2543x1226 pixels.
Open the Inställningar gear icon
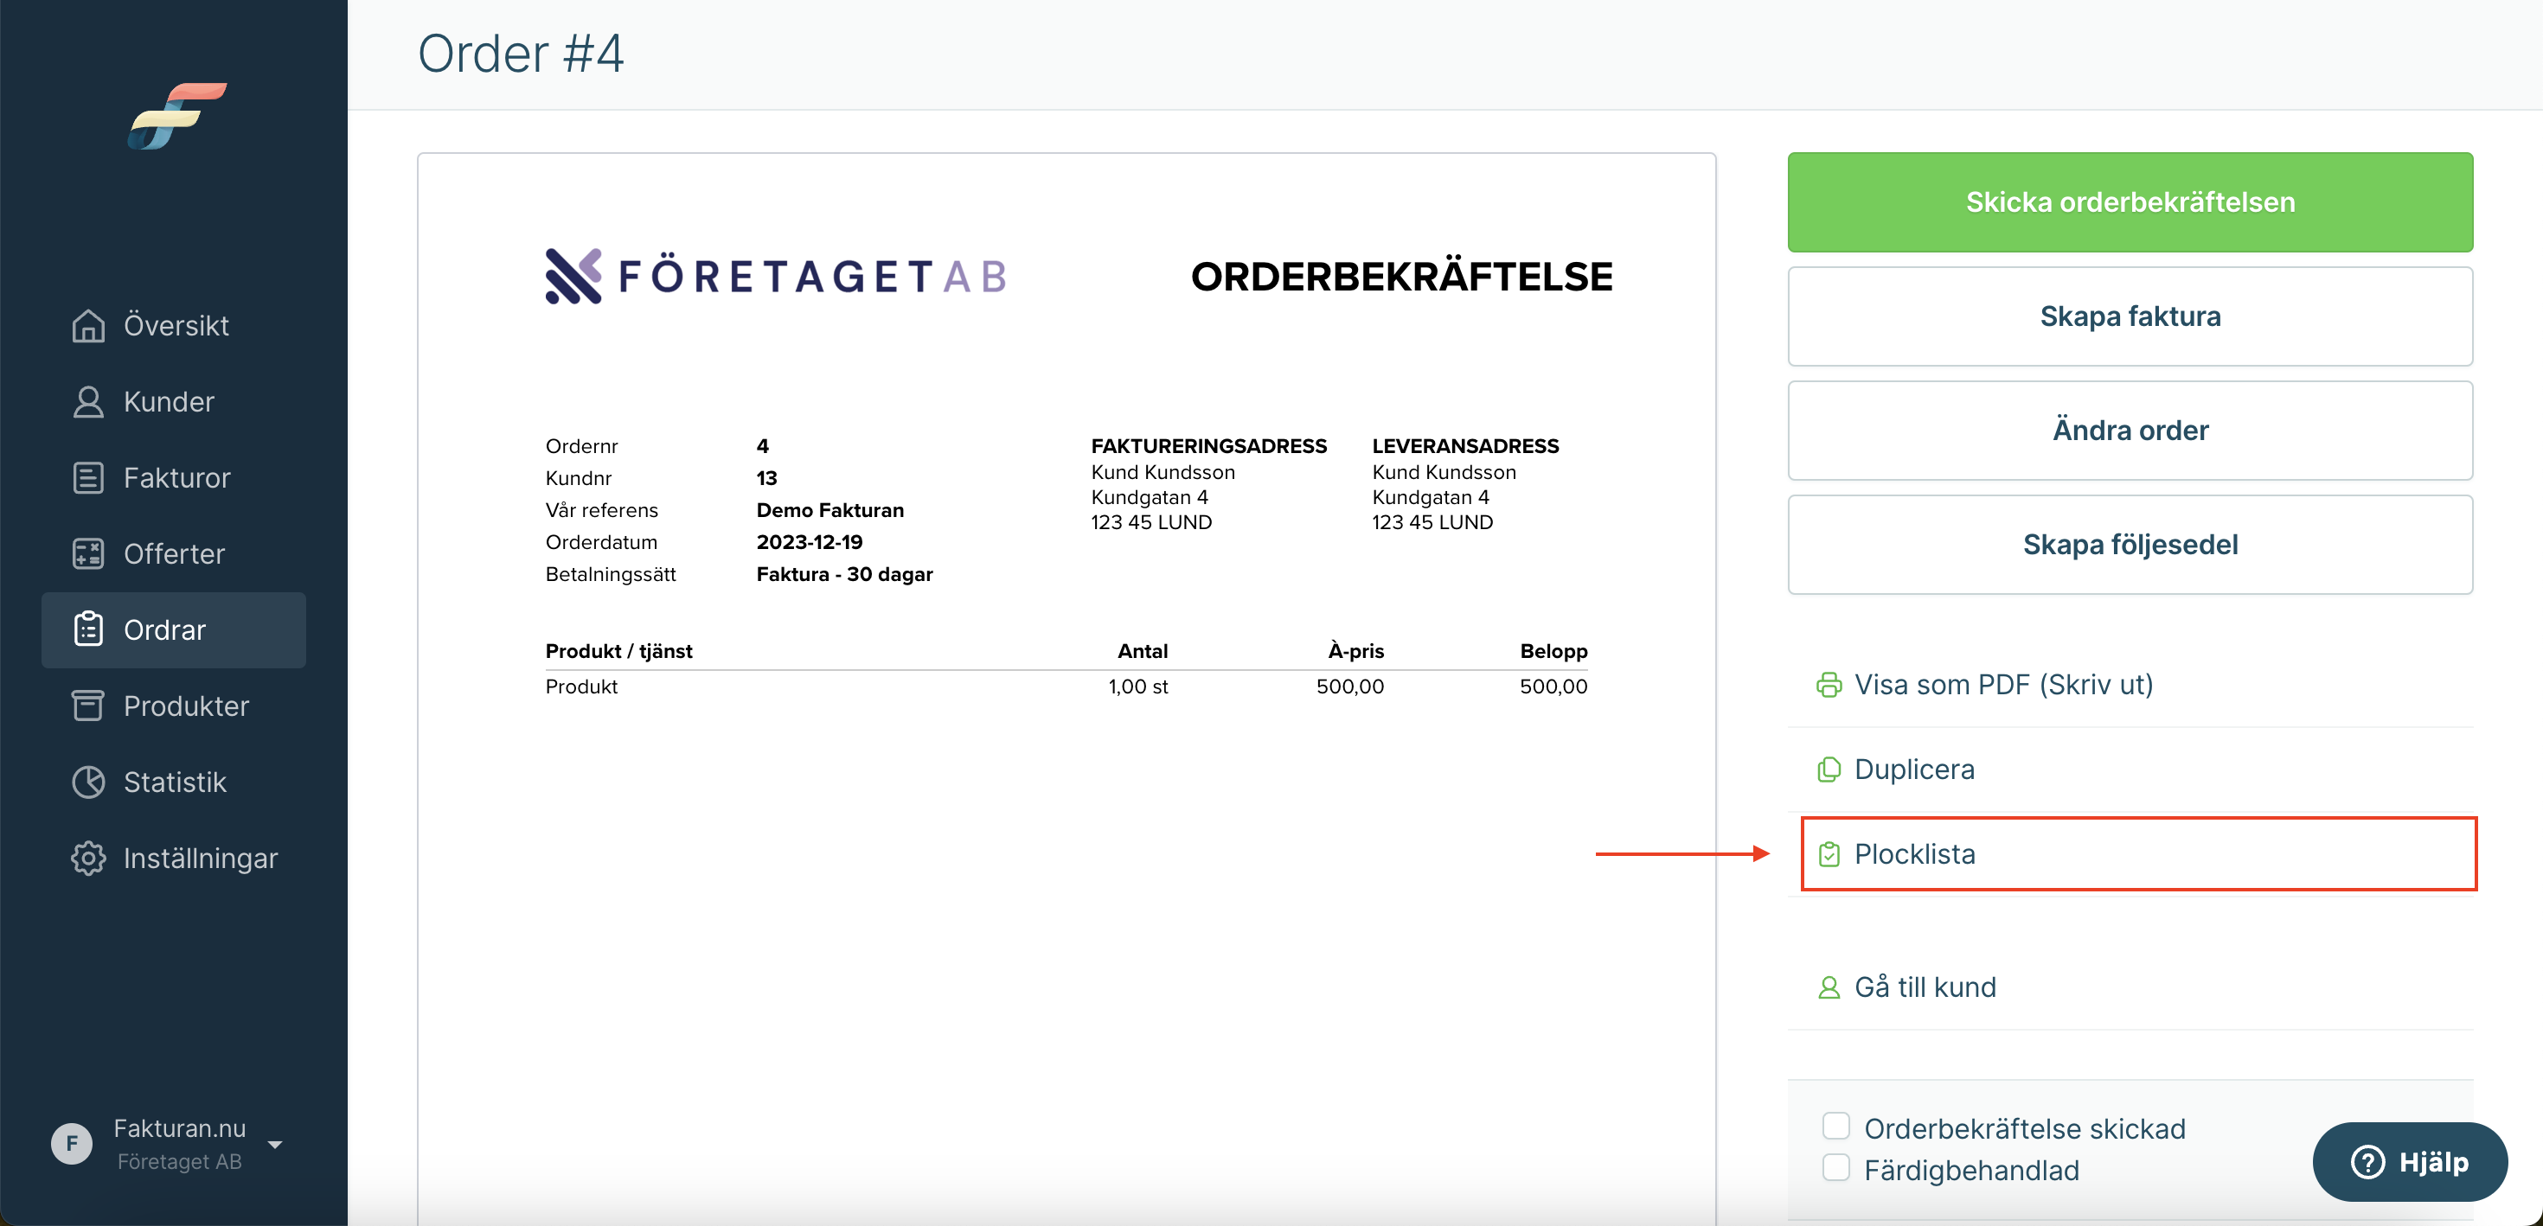tap(88, 858)
